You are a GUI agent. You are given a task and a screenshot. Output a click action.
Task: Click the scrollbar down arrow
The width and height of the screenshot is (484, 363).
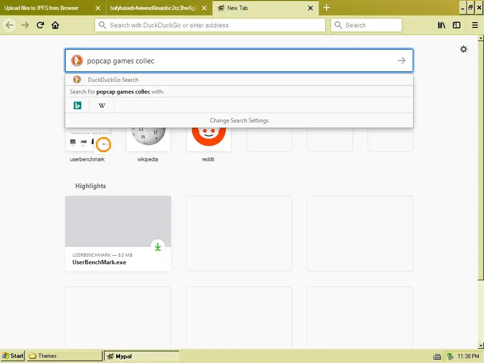[x=481, y=346]
